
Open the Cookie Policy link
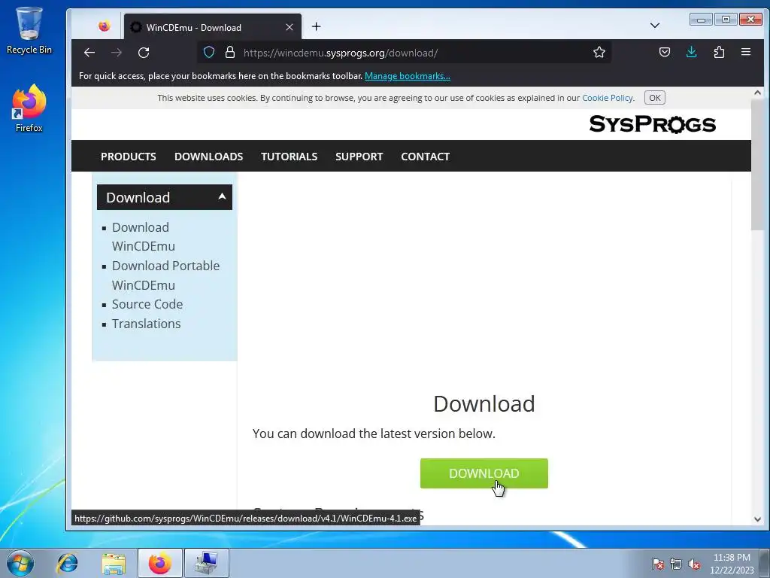(608, 98)
